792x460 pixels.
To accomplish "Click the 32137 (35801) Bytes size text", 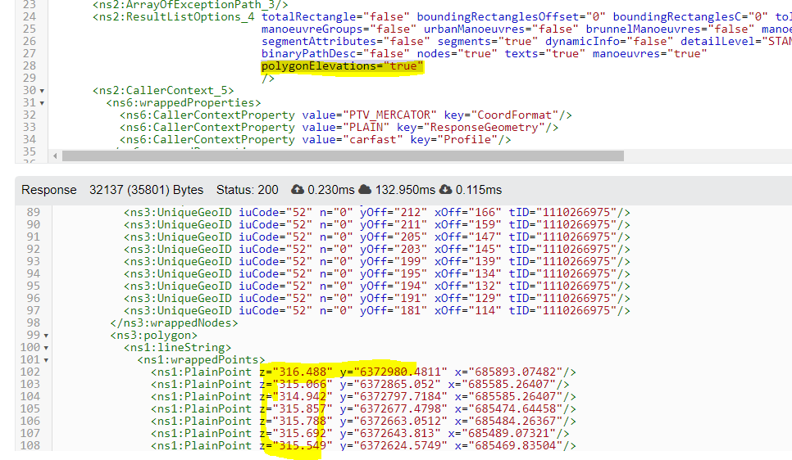I will pyautogui.click(x=146, y=190).
